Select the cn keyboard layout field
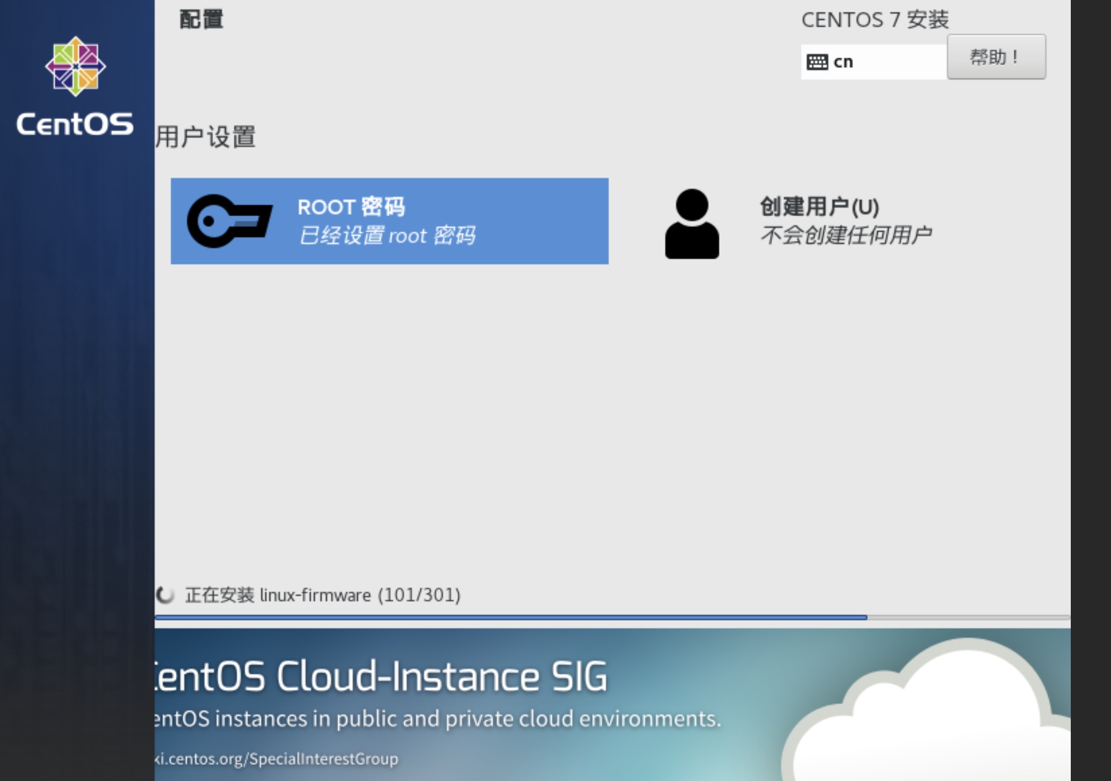Screen dimensions: 1111x781 [x=874, y=62]
